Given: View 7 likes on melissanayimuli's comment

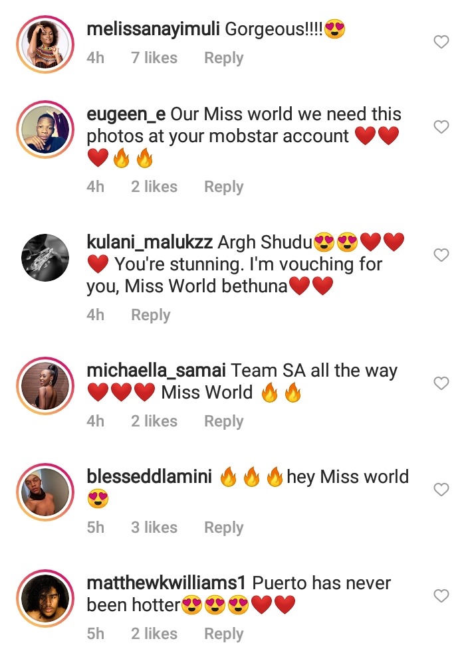Looking at the screenshot, I should coord(154,58).
